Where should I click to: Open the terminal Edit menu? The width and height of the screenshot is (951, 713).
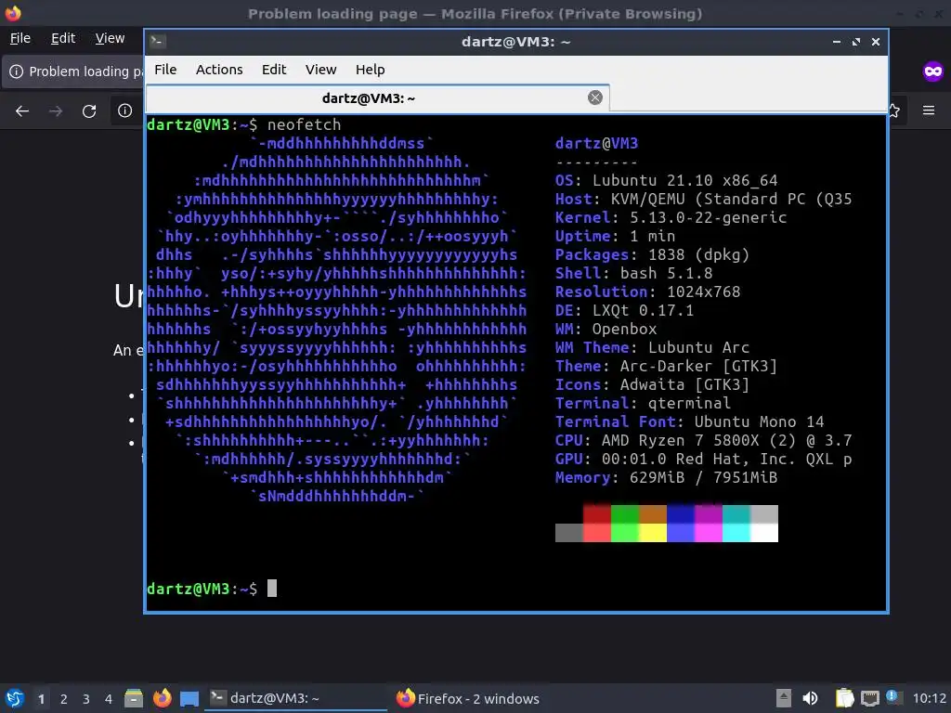[274, 70]
